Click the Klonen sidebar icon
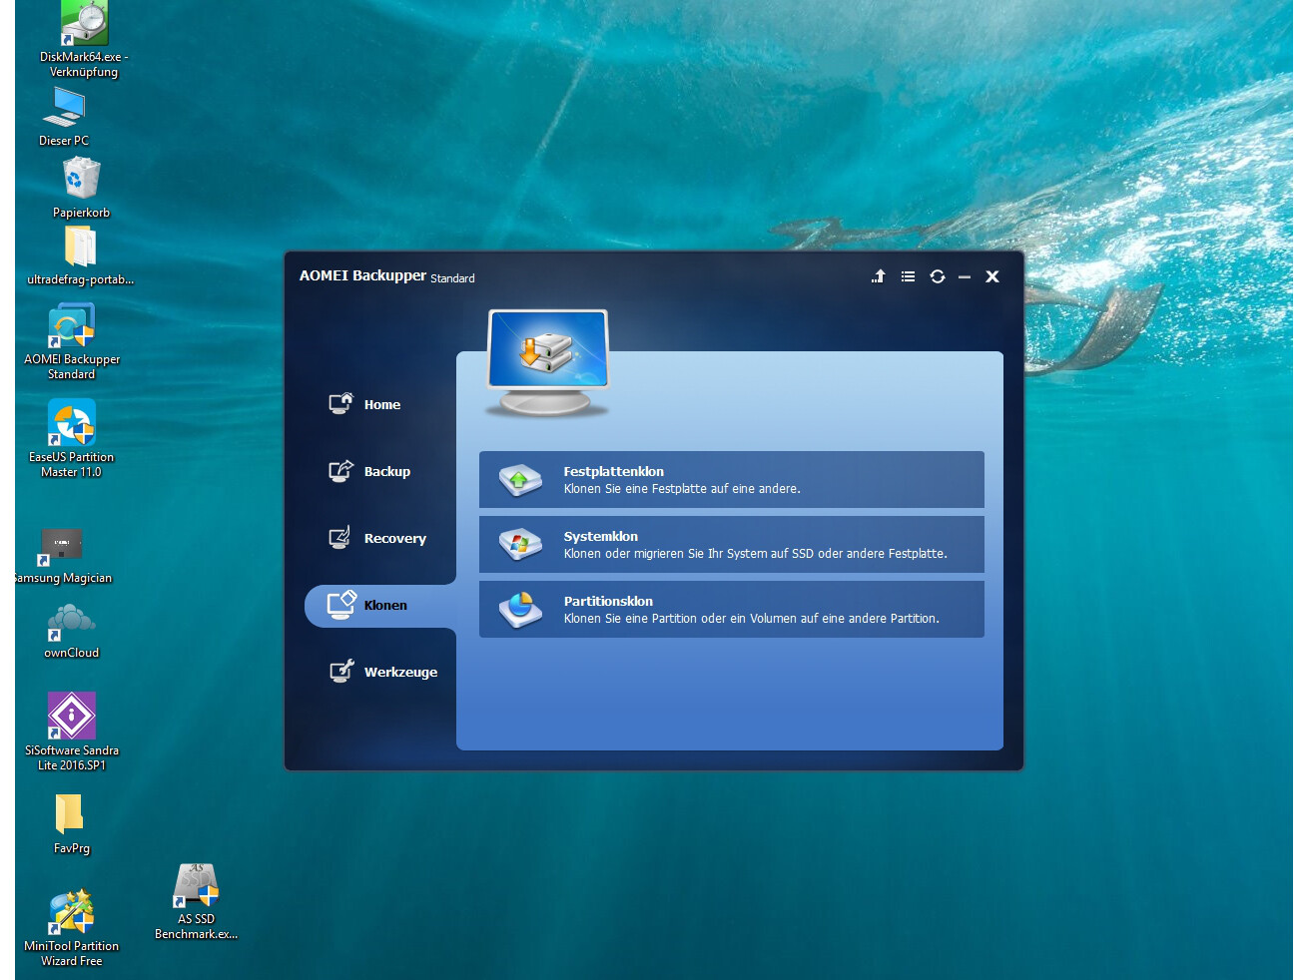The height and width of the screenshot is (980, 1308). pyautogui.click(x=341, y=604)
